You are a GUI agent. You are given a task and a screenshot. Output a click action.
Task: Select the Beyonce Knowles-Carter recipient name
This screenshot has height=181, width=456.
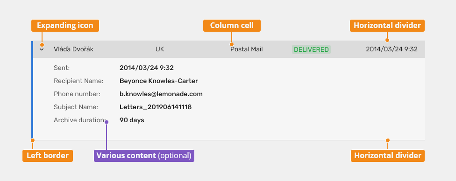coord(159,81)
